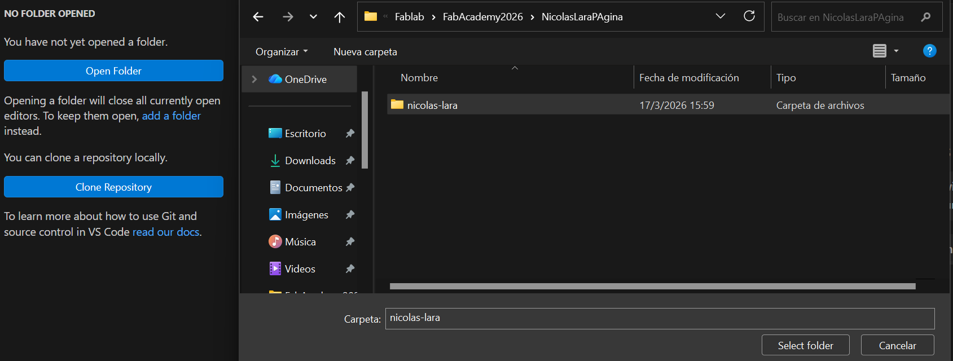Screen dimensions: 953x361
Task: Click the Carpeta name input field
Action: pos(659,318)
